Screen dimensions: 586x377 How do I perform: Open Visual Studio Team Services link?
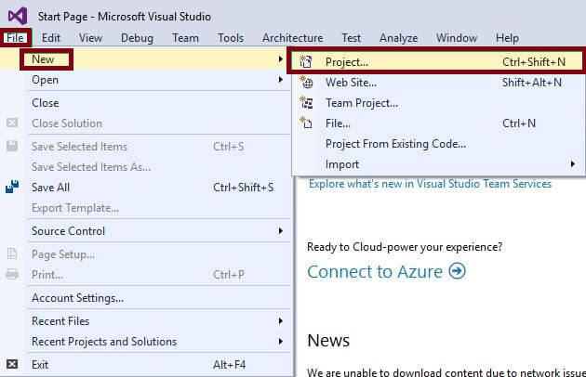coord(430,184)
